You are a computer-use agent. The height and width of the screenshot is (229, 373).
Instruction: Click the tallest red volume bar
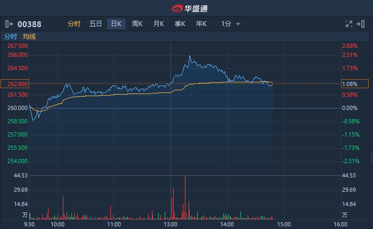(x=185, y=197)
